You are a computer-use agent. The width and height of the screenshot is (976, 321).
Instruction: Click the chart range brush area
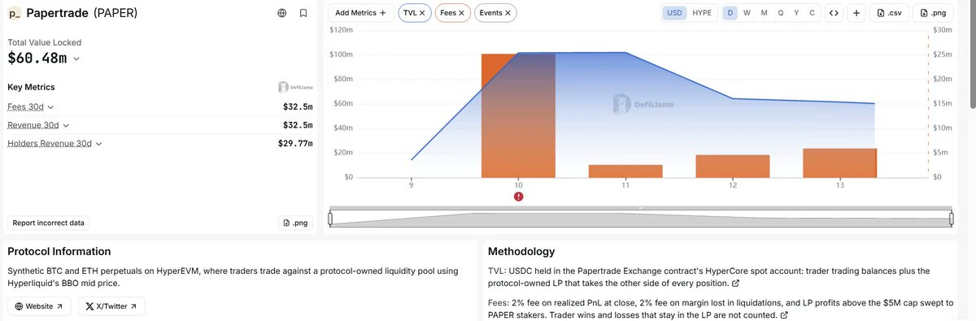click(x=641, y=219)
